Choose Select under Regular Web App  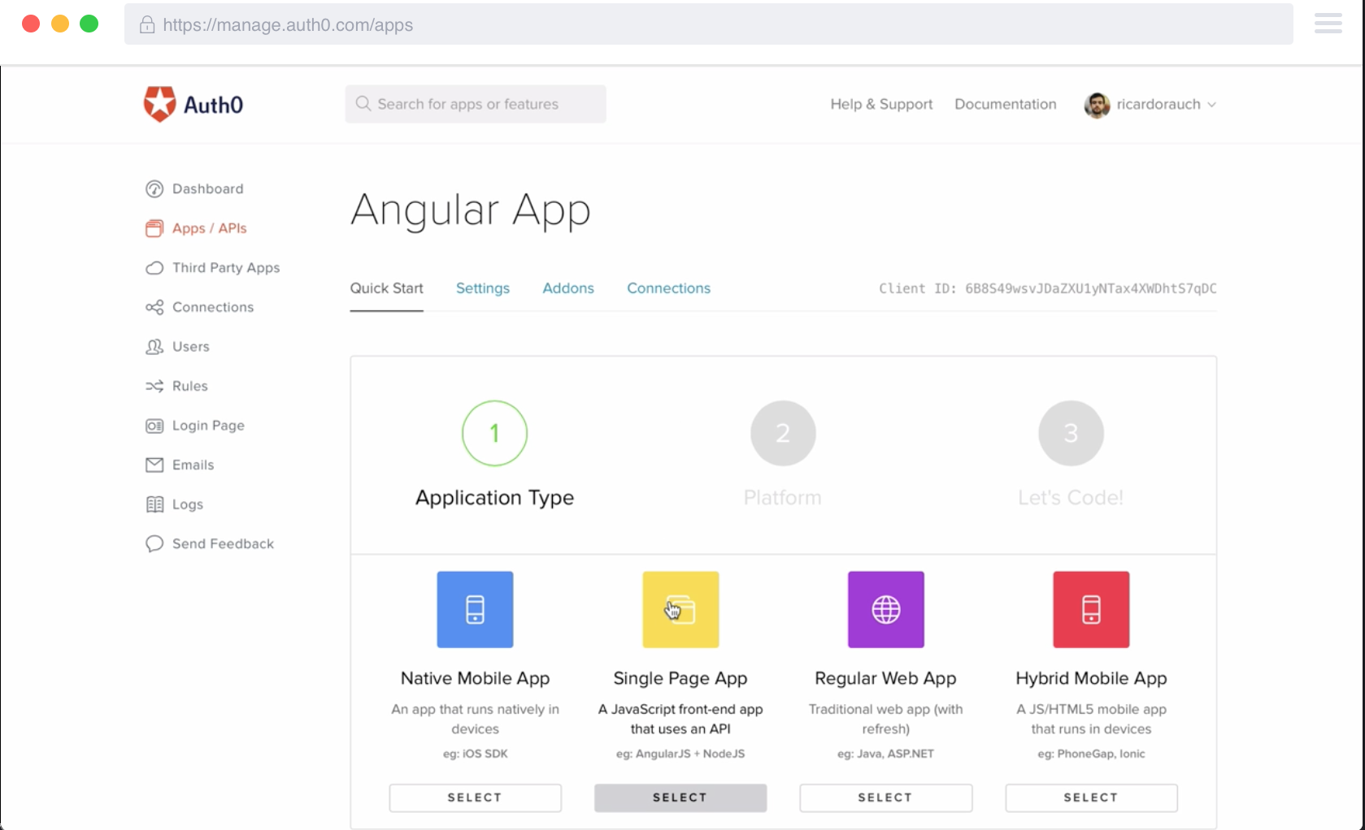coord(886,798)
